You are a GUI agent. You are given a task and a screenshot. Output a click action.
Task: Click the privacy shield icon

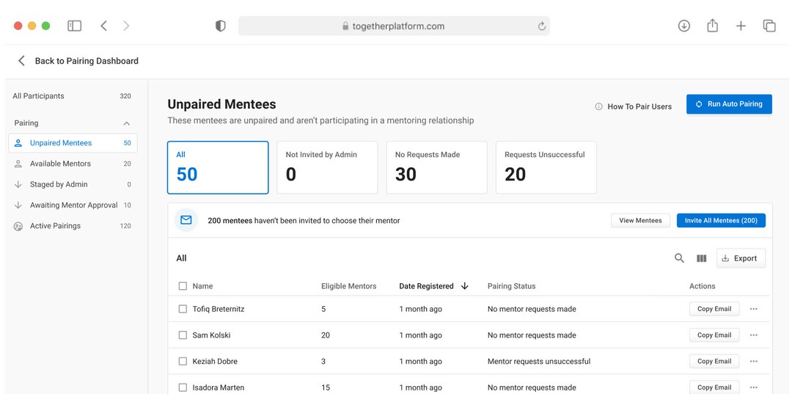[x=220, y=26]
